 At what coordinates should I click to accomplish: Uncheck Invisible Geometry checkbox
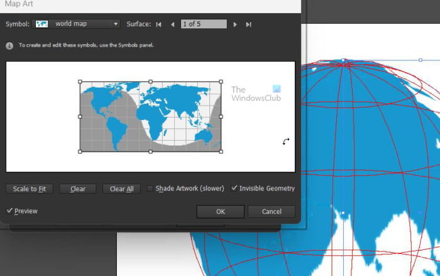click(234, 189)
